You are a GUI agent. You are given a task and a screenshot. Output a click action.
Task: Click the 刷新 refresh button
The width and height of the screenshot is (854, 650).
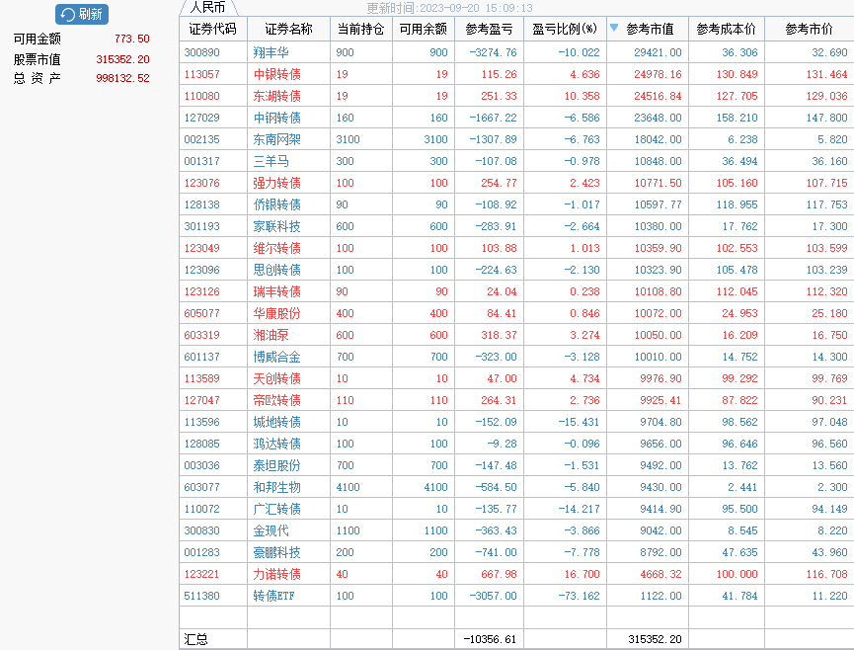[82, 14]
